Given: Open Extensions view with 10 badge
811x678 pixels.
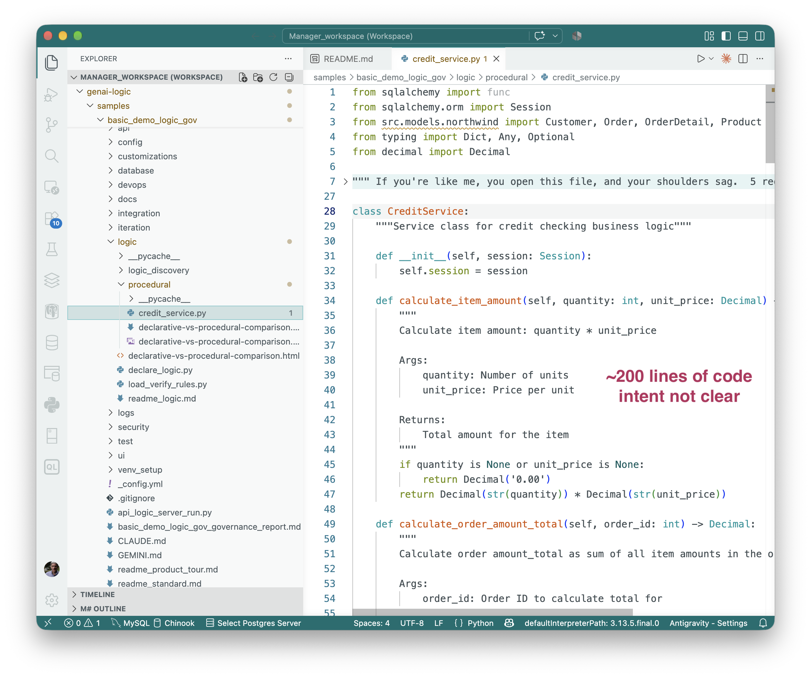Looking at the screenshot, I should [x=52, y=219].
